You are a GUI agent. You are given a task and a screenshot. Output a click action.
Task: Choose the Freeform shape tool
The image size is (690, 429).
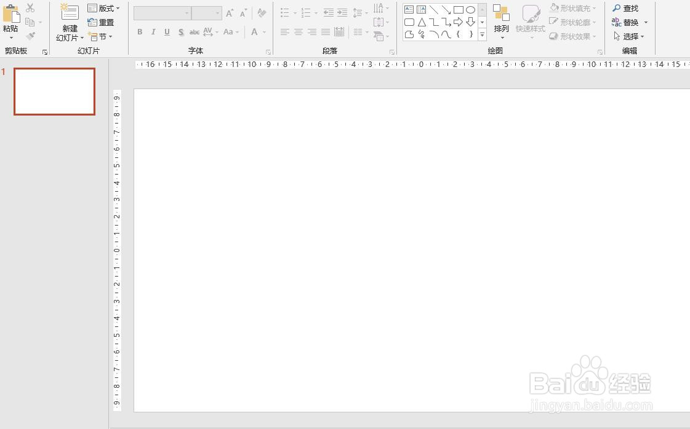click(x=409, y=34)
